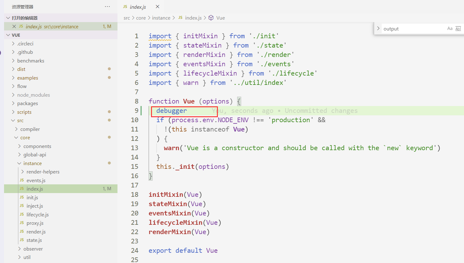Collapse the open editors section

[x=8, y=18]
